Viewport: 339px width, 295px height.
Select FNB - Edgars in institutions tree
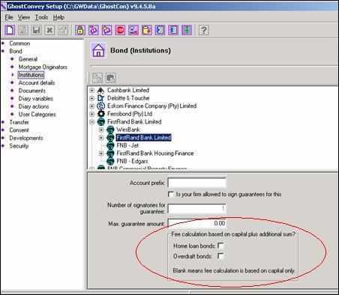(x=132, y=161)
